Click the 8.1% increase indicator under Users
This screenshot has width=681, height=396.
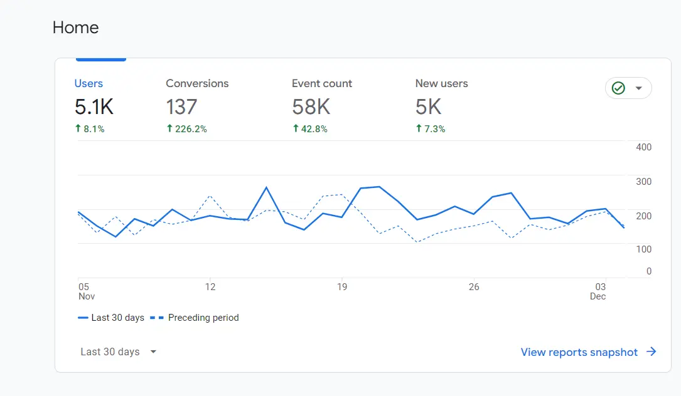(92, 128)
